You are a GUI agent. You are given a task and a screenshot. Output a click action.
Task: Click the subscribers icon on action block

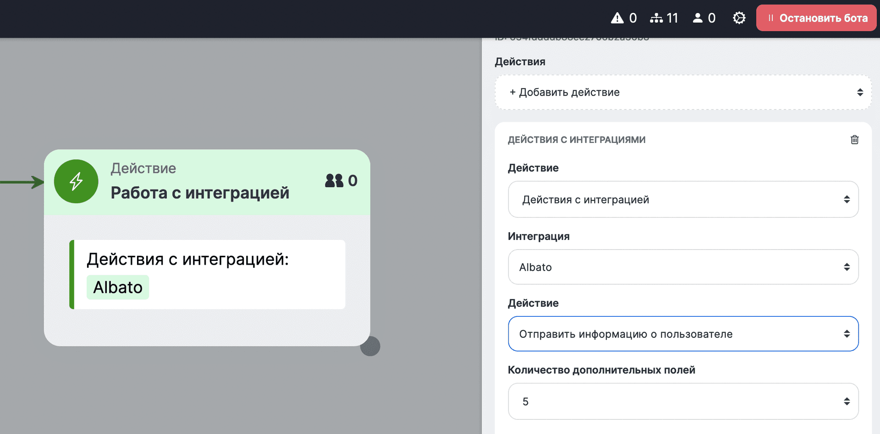tap(334, 181)
